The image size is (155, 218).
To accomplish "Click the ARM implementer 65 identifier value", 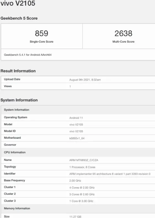I will [x=110, y=174].
